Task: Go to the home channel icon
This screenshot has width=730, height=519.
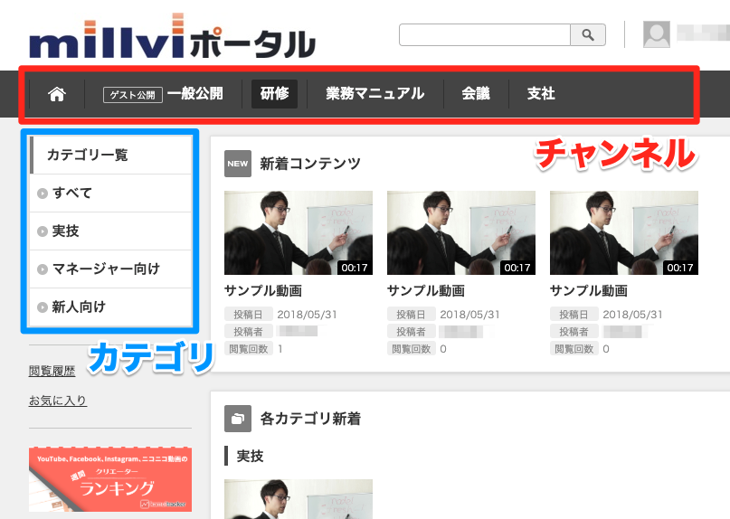Action: pyautogui.click(x=57, y=94)
